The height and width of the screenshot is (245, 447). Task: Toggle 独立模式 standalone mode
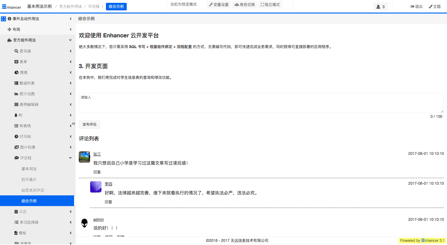270,5
